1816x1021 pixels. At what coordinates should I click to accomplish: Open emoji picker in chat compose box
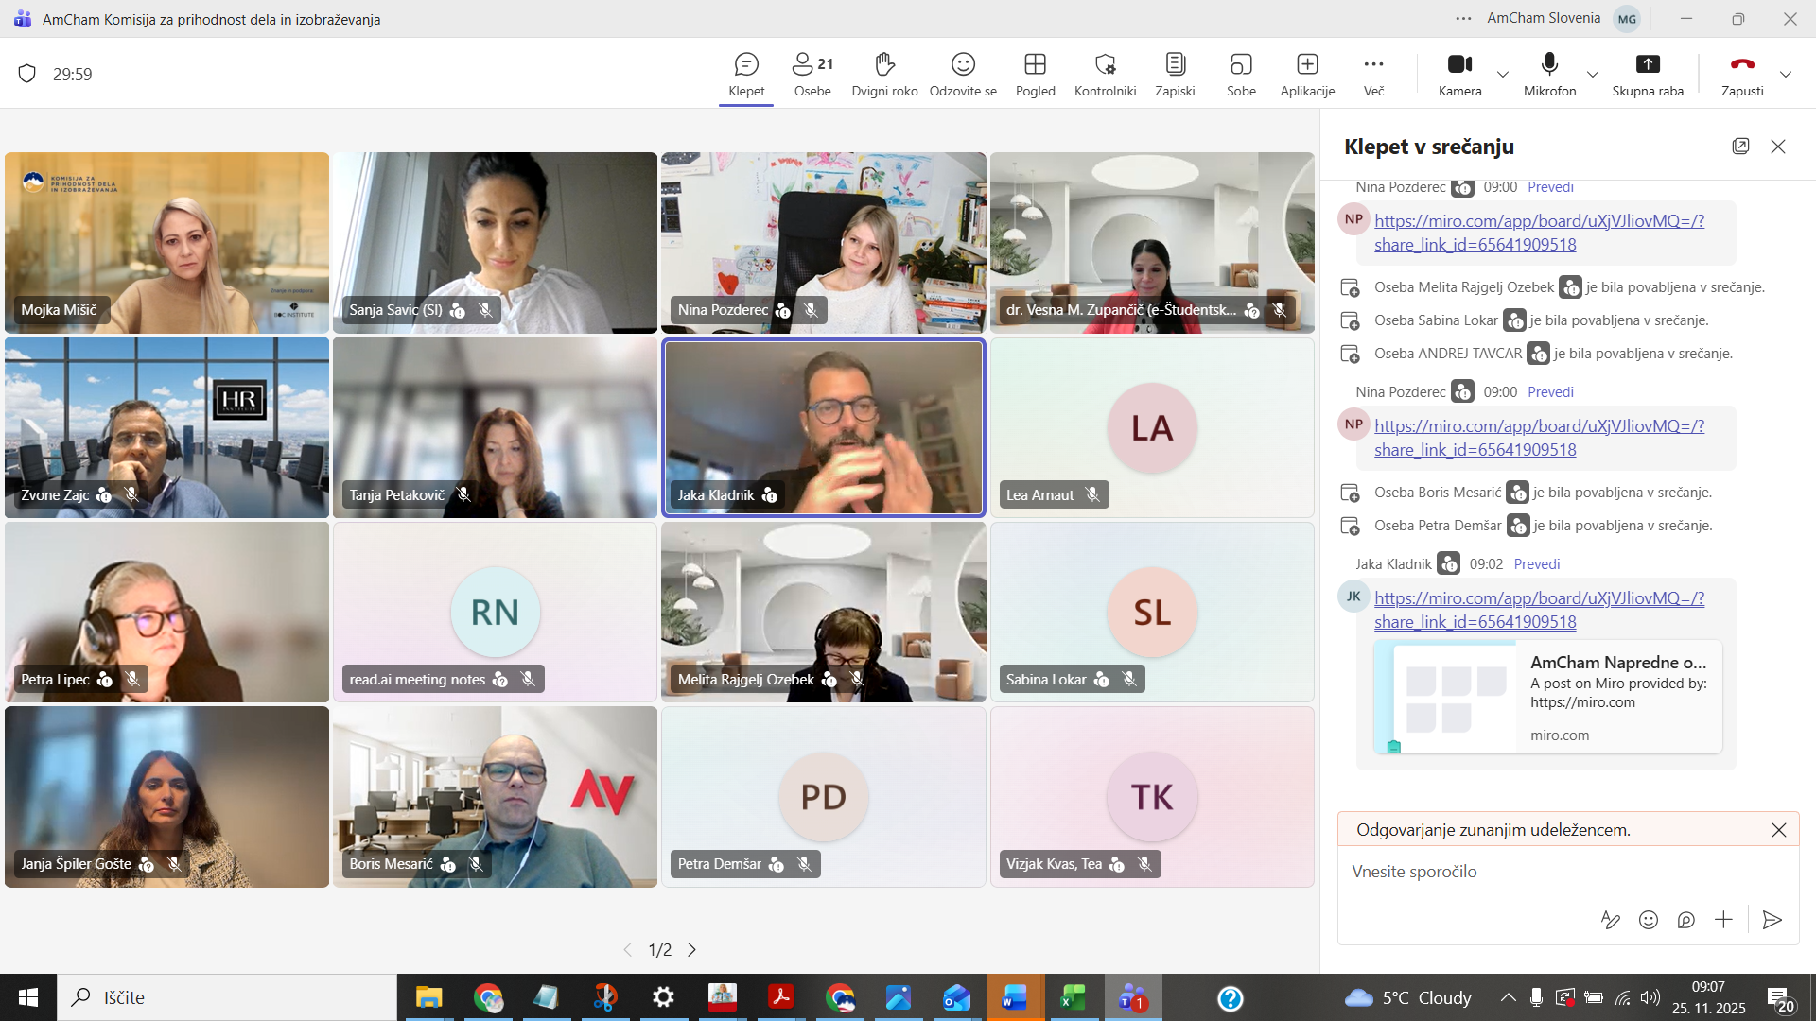pos(1649,920)
